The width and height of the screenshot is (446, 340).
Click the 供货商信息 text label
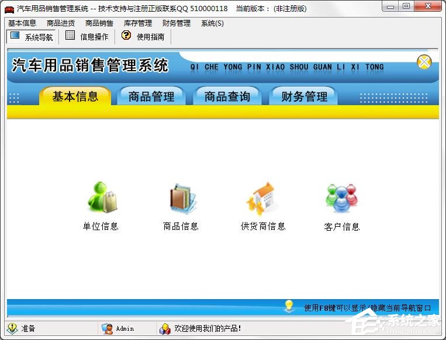pyautogui.click(x=263, y=226)
